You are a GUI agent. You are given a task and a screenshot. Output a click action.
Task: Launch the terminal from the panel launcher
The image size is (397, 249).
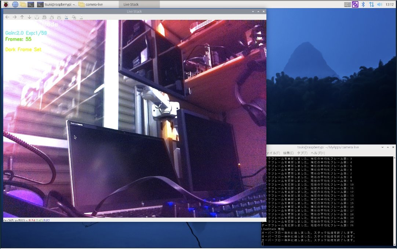point(31,4)
